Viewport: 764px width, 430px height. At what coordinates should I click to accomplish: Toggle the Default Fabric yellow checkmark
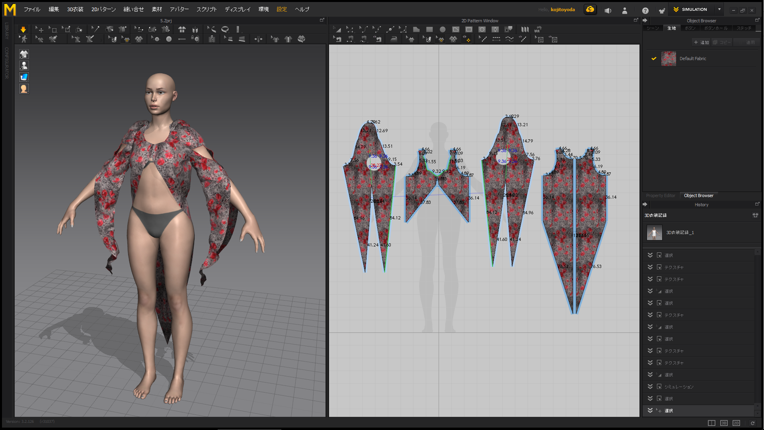[654, 59]
